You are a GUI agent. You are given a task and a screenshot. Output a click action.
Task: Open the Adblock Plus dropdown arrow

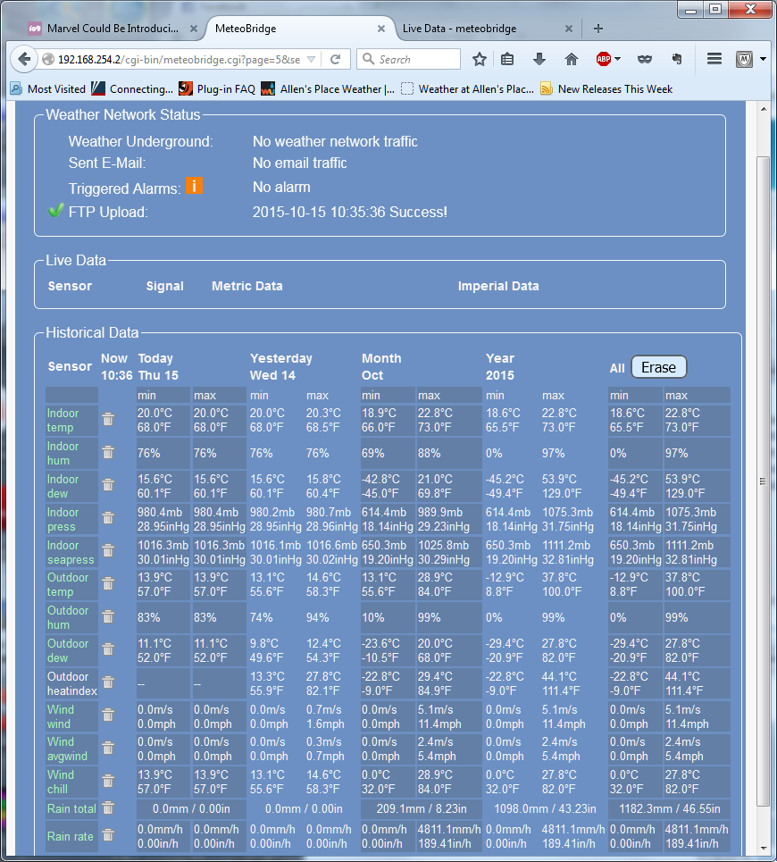coord(618,59)
